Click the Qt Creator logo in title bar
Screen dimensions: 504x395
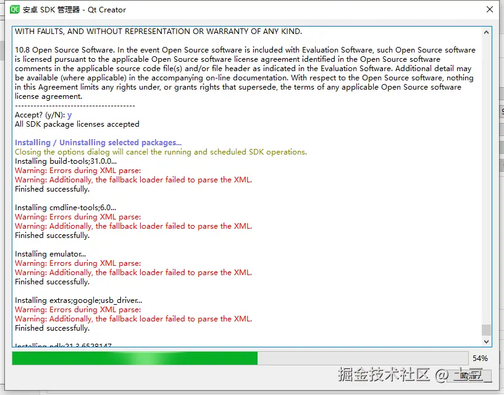coord(14,9)
